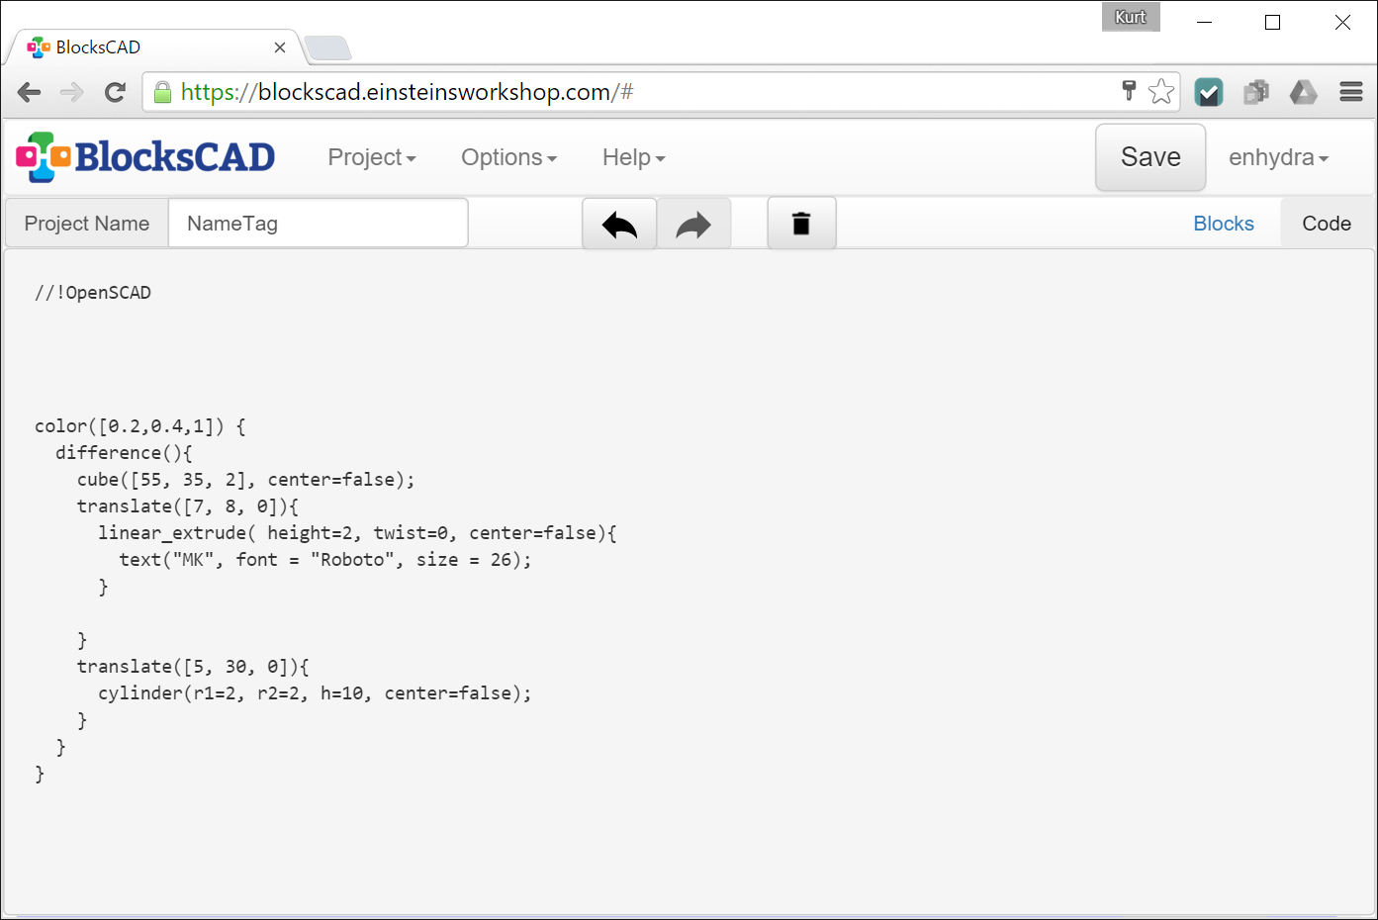This screenshot has height=920, width=1378.
Task: Reload the BlocksCAD page
Action: point(115,91)
